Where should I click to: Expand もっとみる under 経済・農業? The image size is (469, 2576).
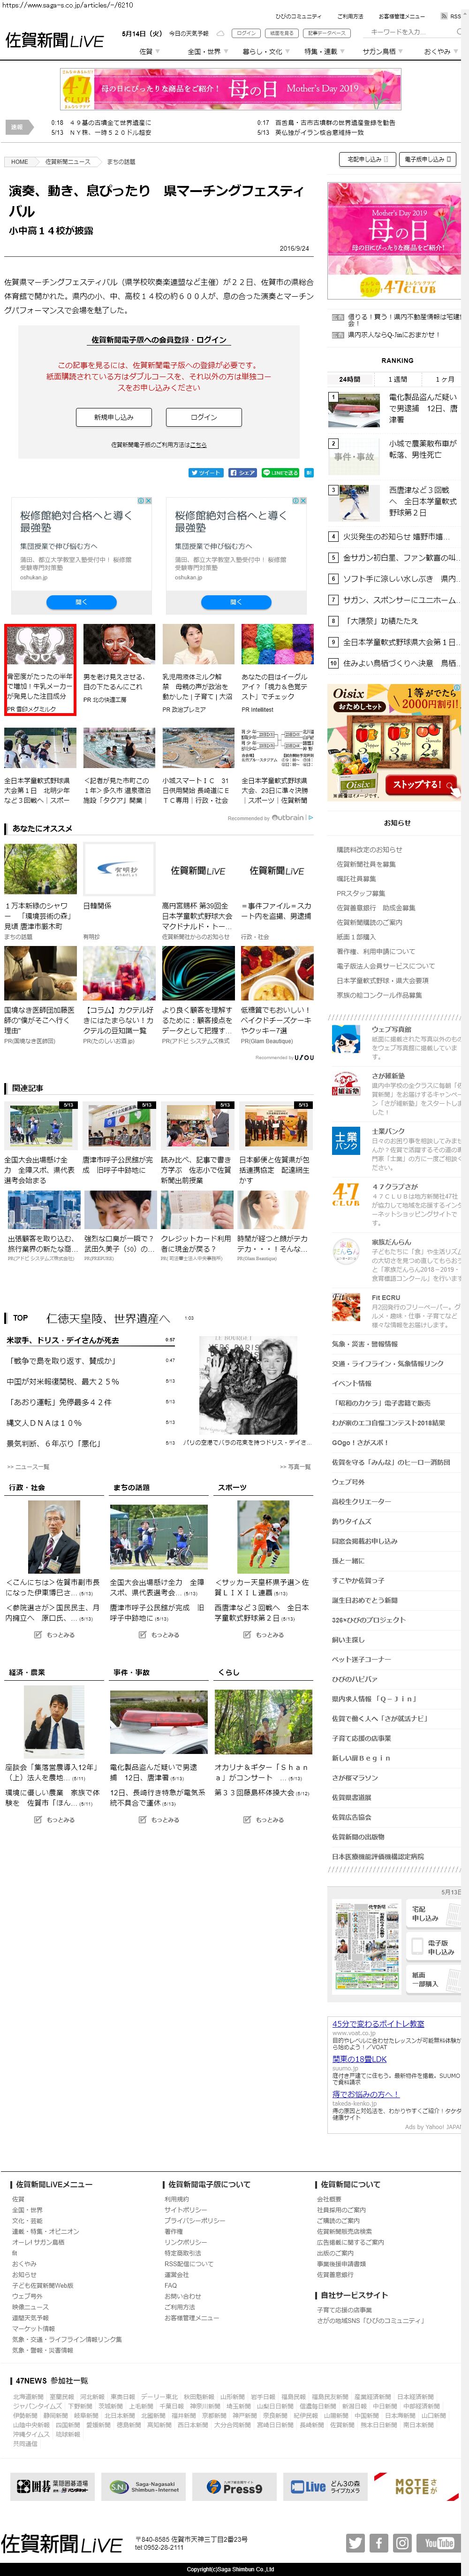click(55, 1820)
